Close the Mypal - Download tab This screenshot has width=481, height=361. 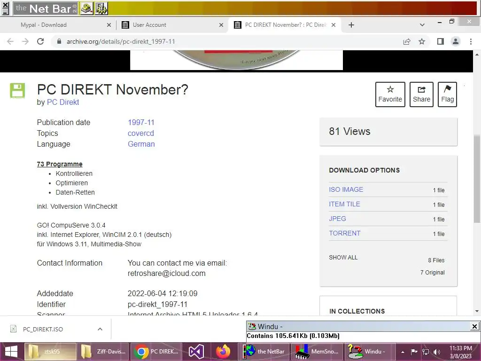point(109,25)
